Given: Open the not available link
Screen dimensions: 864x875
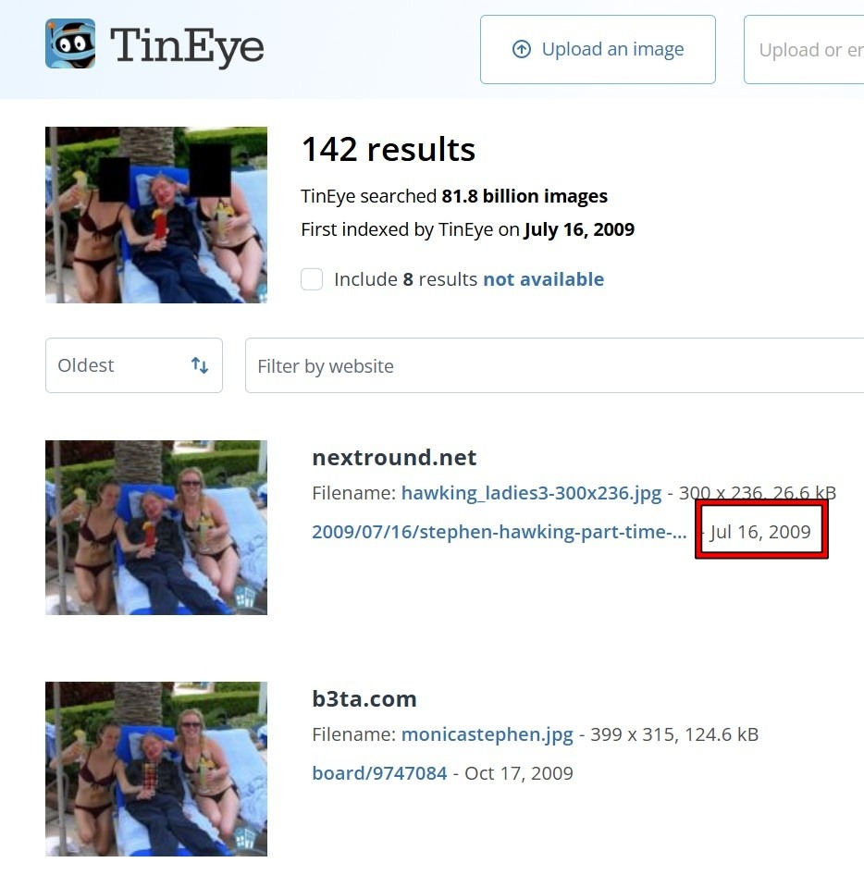Looking at the screenshot, I should pyautogui.click(x=544, y=279).
